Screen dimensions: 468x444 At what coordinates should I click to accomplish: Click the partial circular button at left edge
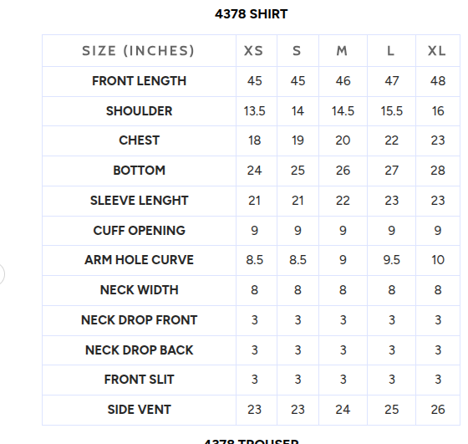point(2,273)
